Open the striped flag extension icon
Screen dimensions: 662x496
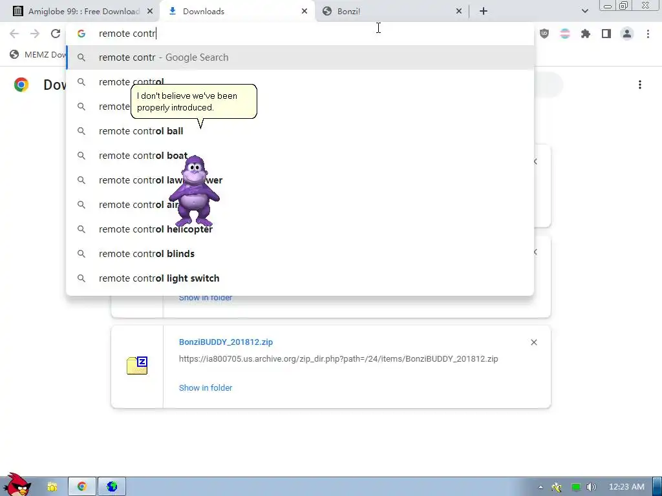coord(565,34)
